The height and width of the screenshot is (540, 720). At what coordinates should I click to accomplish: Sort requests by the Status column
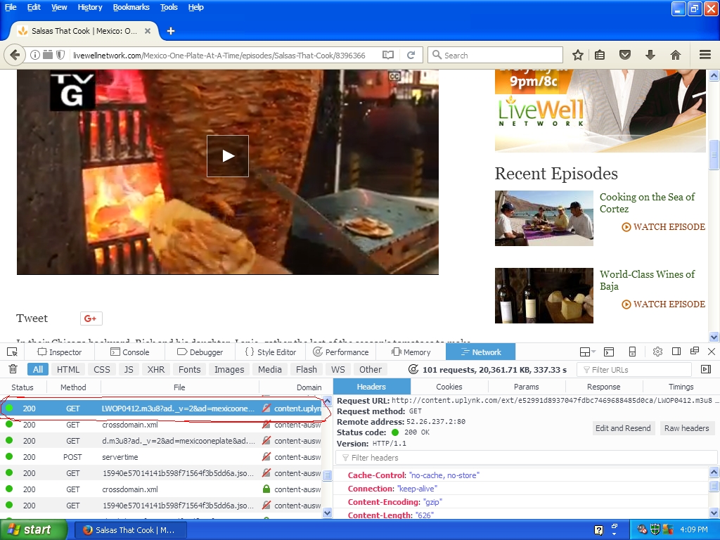coord(22,387)
